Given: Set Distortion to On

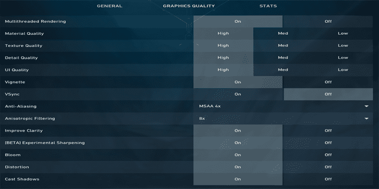Looking at the screenshot, I should pyautogui.click(x=238, y=167).
